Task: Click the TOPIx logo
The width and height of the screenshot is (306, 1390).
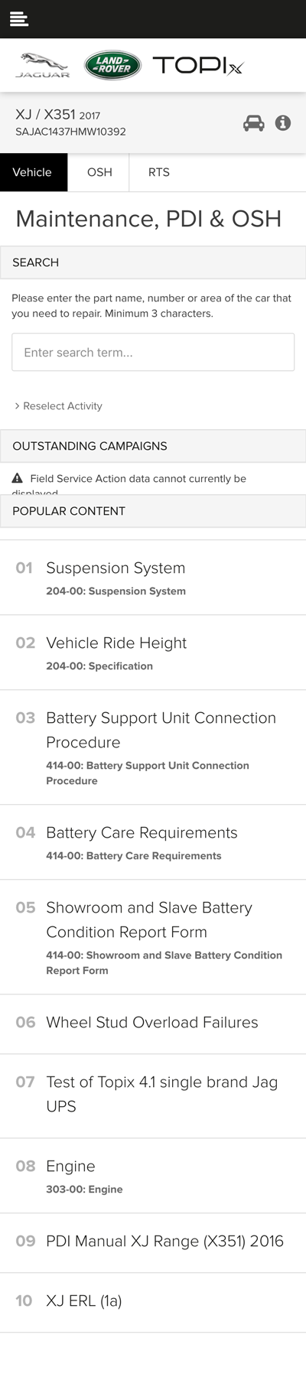Action: (x=197, y=66)
